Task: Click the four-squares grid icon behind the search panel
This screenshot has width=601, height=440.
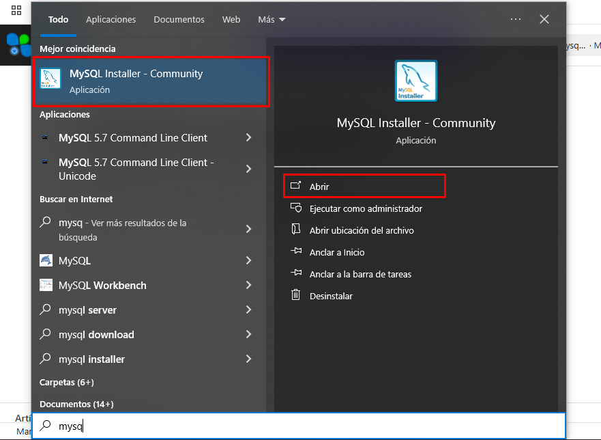Action: pyautogui.click(x=16, y=10)
